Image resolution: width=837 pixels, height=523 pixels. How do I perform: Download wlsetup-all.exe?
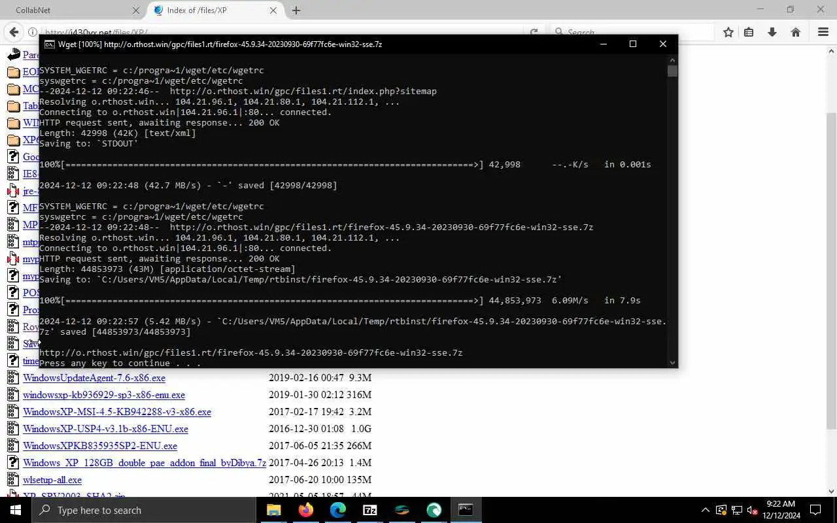[x=52, y=480]
